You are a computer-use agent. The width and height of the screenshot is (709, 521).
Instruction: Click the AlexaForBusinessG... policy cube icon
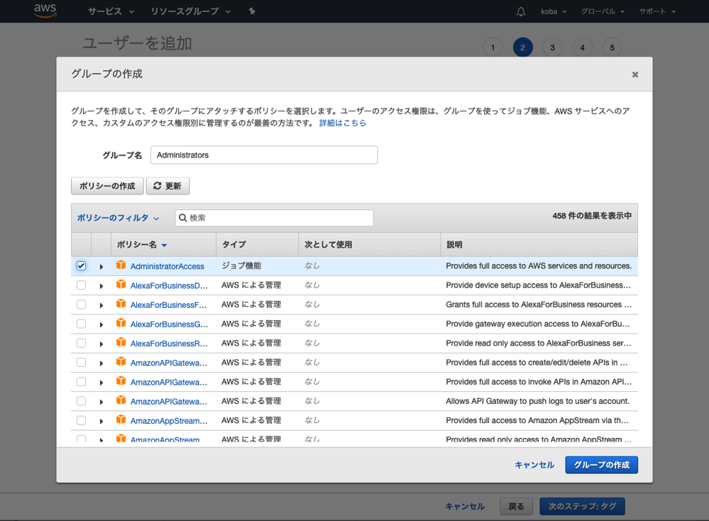coord(121,323)
